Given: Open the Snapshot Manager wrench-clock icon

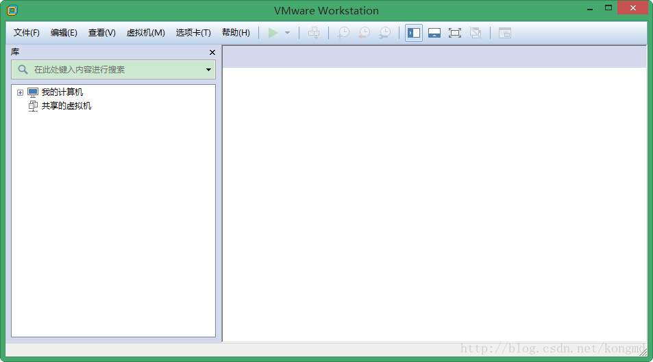Looking at the screenshot, I should point(385,33).
